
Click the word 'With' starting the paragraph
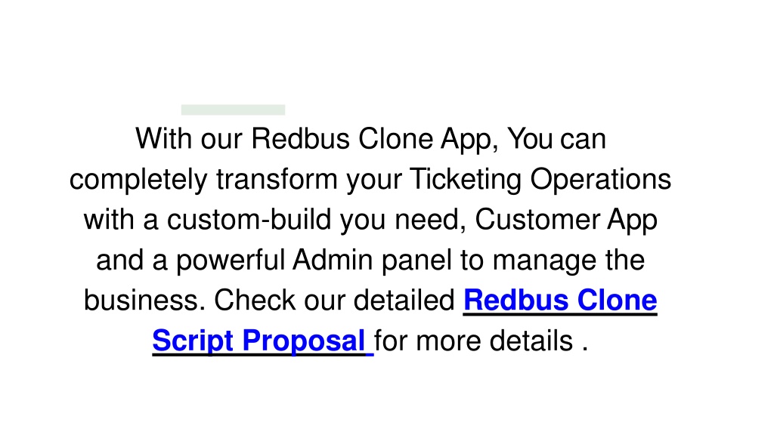pos(164,139)
